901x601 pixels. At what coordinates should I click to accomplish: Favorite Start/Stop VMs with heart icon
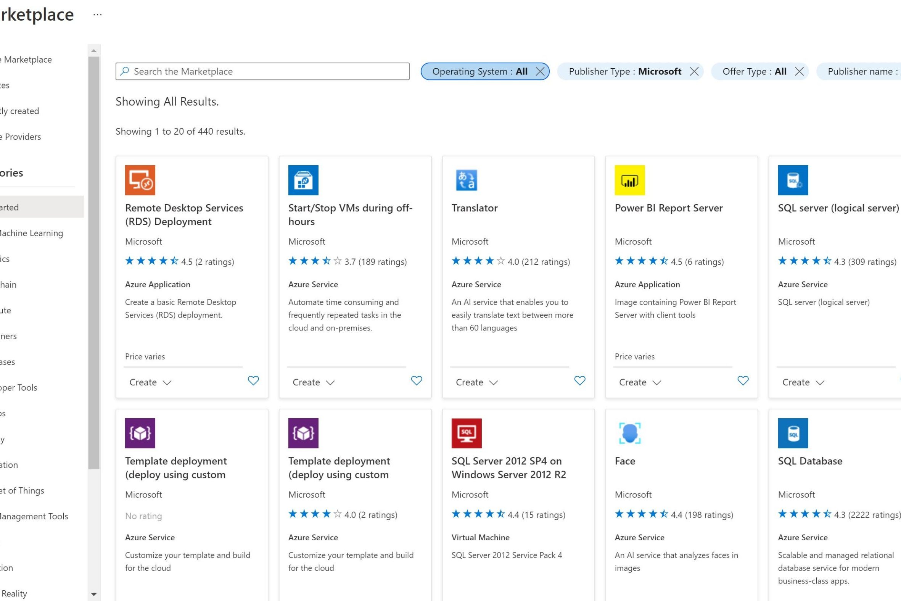[x=417, y=380]
